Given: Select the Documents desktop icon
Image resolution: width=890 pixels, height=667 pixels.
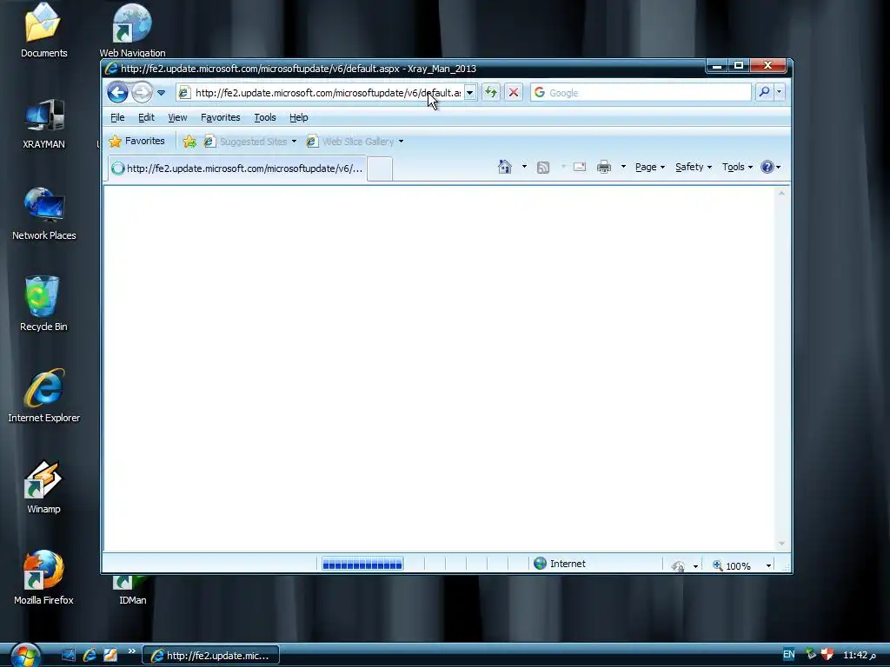Looking at the screenshot, I should point(43,30).
